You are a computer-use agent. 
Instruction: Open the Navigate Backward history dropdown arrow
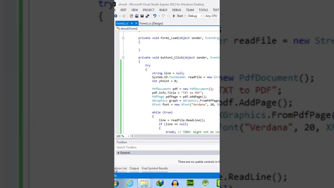(x=119, y=16)
